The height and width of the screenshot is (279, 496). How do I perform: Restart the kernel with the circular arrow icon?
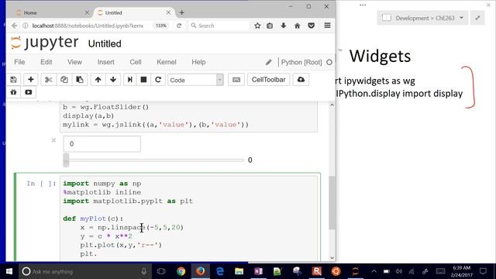[158, 80]
